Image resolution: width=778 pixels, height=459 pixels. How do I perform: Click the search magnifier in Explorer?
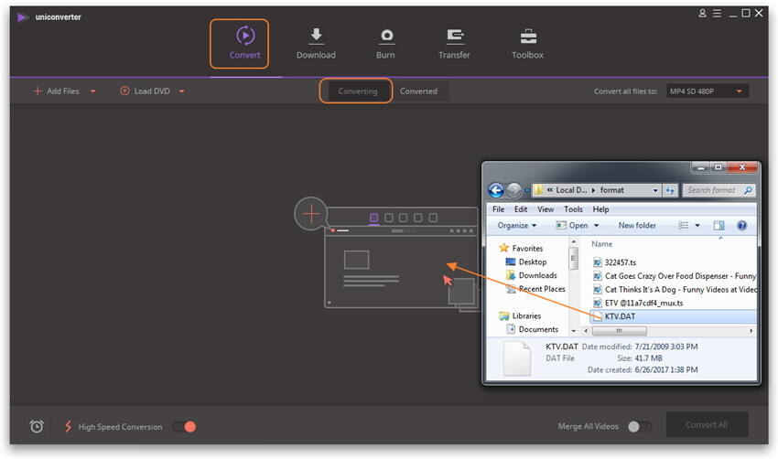coord(748,190)
